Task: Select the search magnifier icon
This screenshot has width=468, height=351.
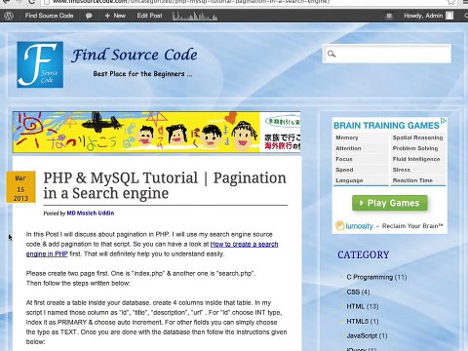Action: [x=331, y=54]
